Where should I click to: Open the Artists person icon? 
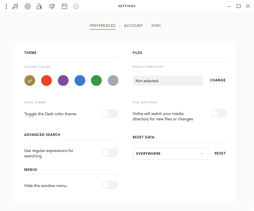pos(39,6)
